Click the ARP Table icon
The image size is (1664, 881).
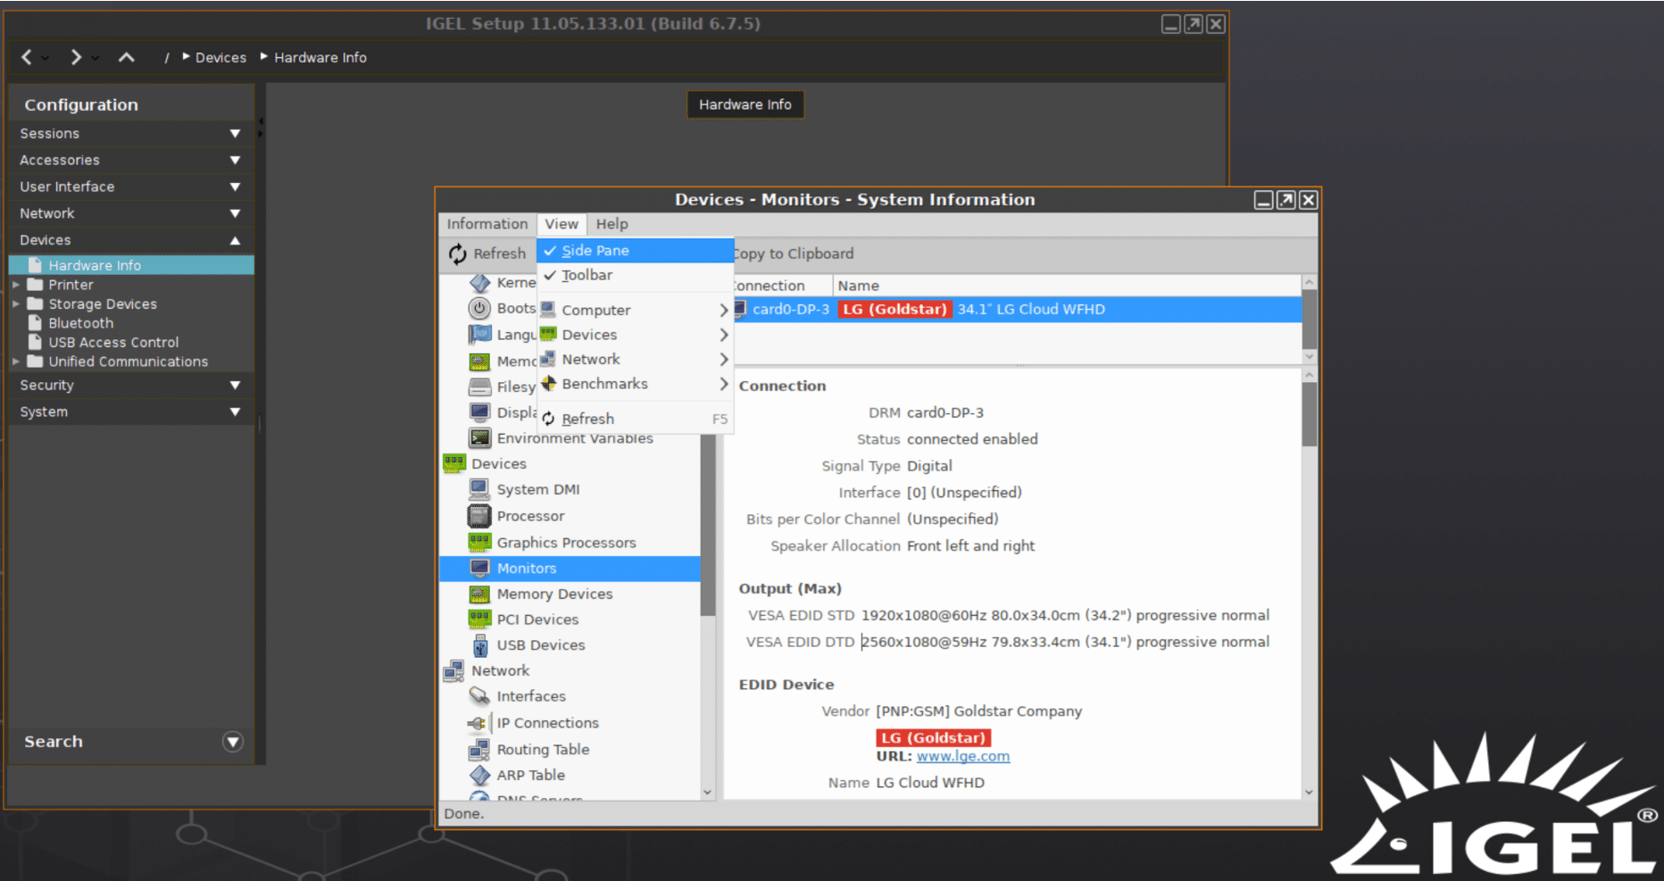pyautogui.click(x=479, y=775)
